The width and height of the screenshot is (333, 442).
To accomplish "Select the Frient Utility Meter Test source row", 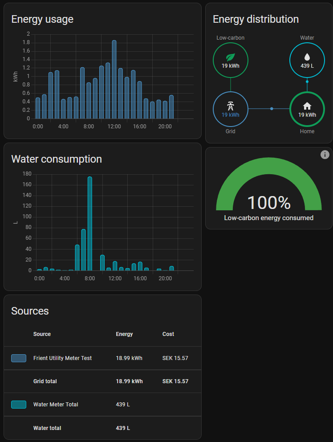I will pos(62,358).
